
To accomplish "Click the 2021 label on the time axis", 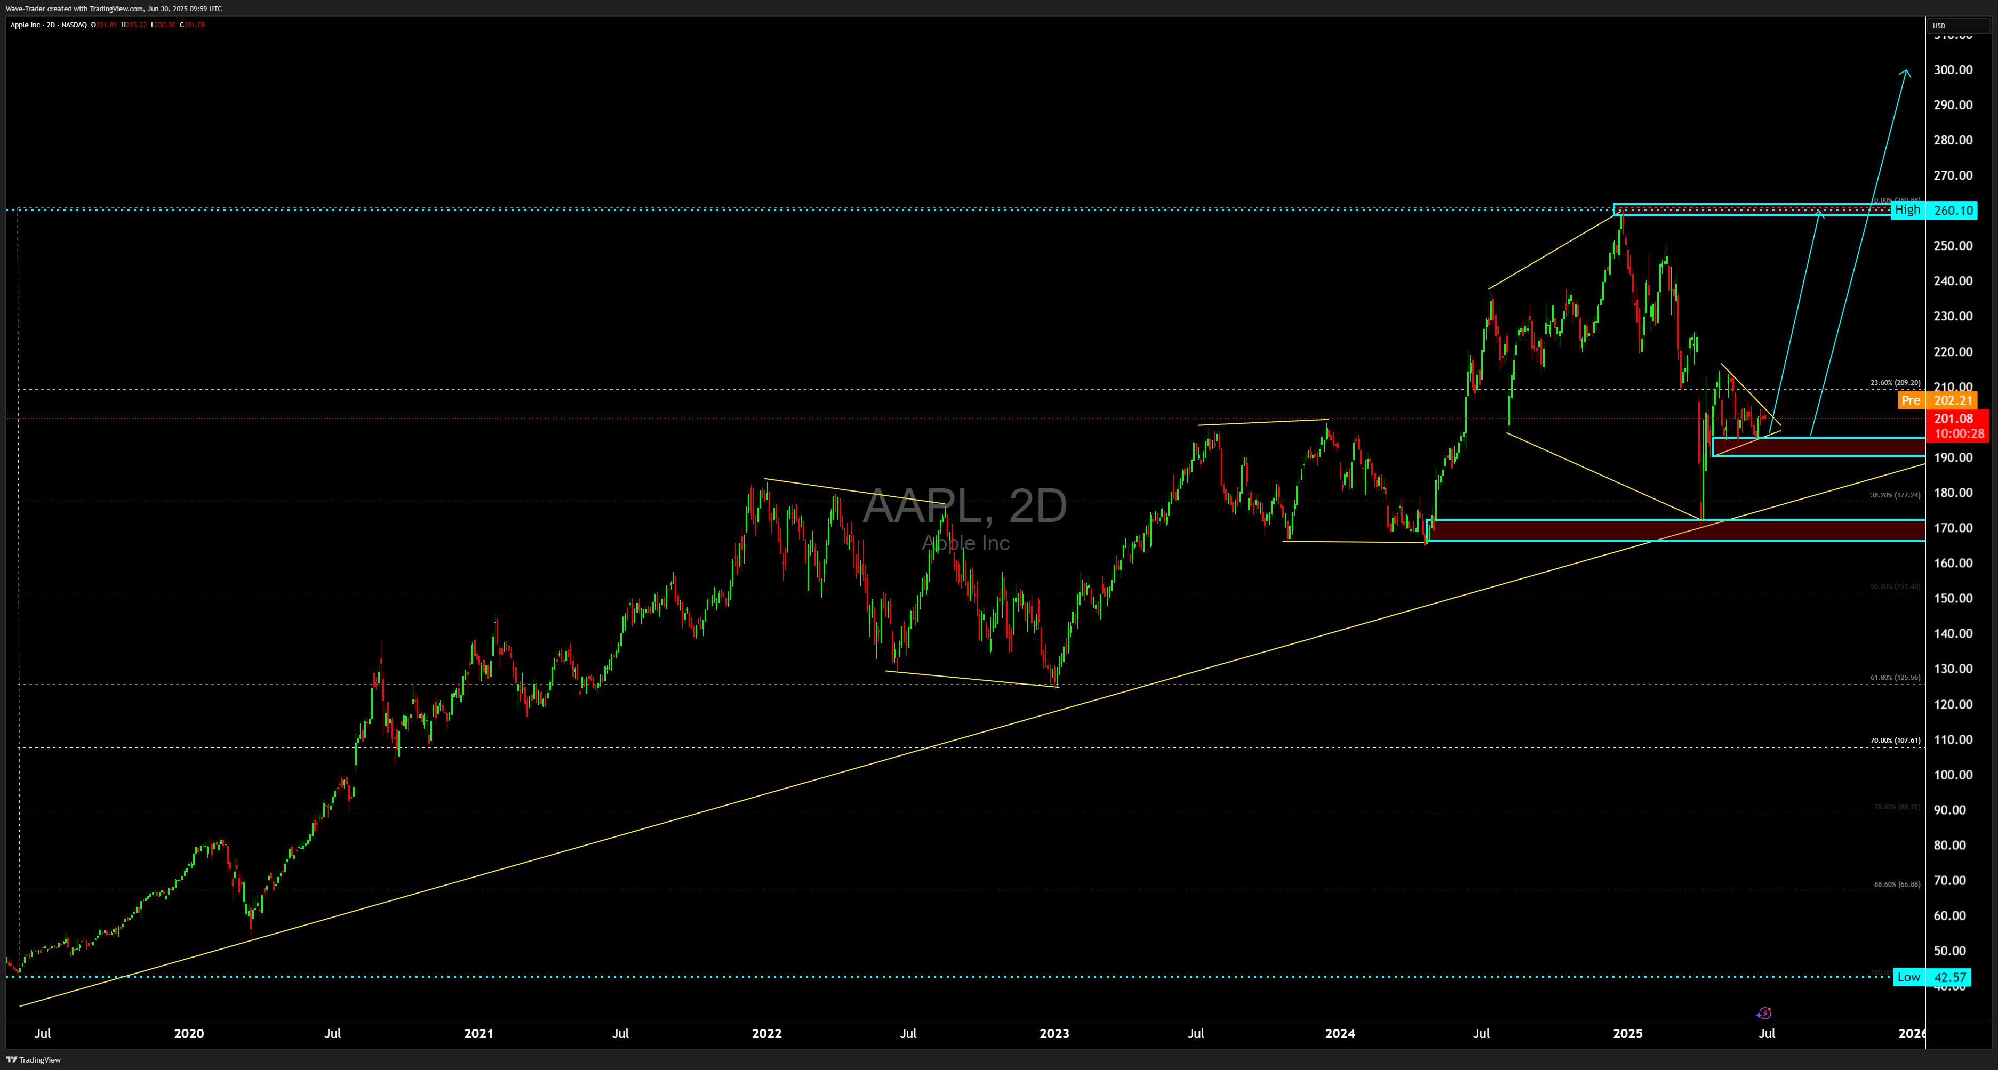I will click(x=478, y=1034).
